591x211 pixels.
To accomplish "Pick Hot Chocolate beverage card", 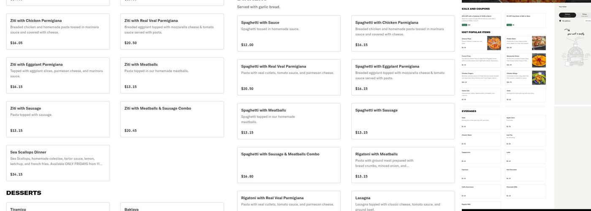I will (x=526, y=174).
